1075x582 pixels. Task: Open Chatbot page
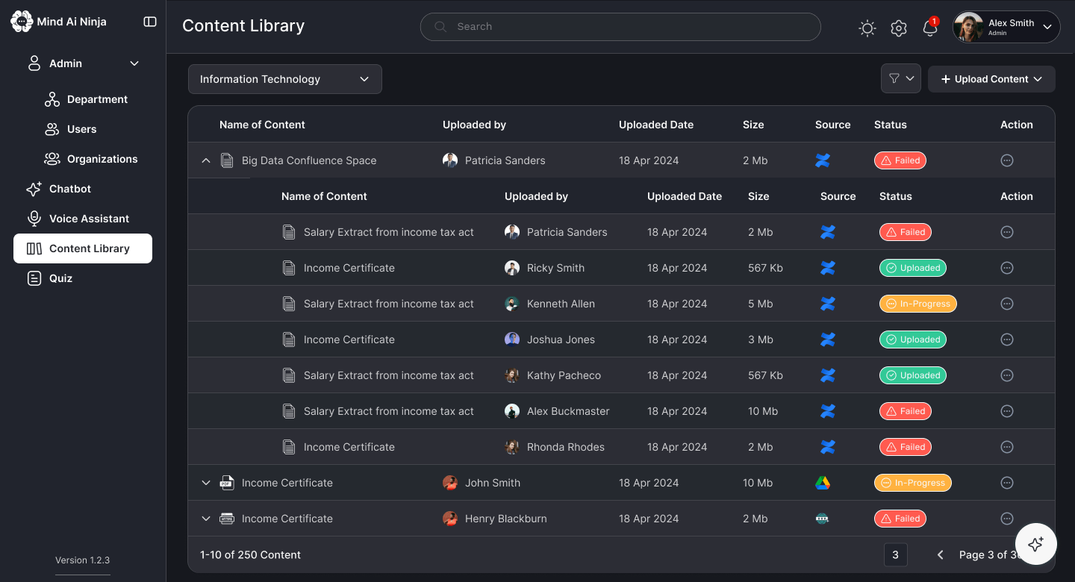(58, 189)
